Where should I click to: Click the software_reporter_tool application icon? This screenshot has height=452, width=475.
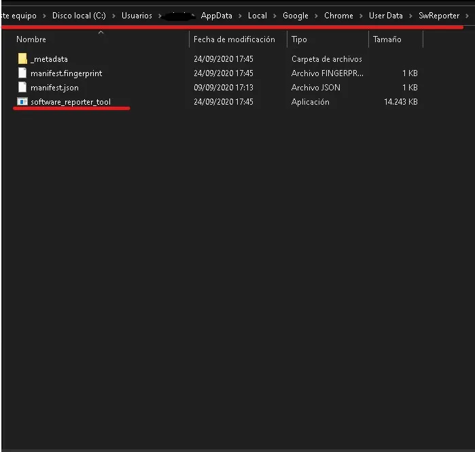tap(22, 102)
